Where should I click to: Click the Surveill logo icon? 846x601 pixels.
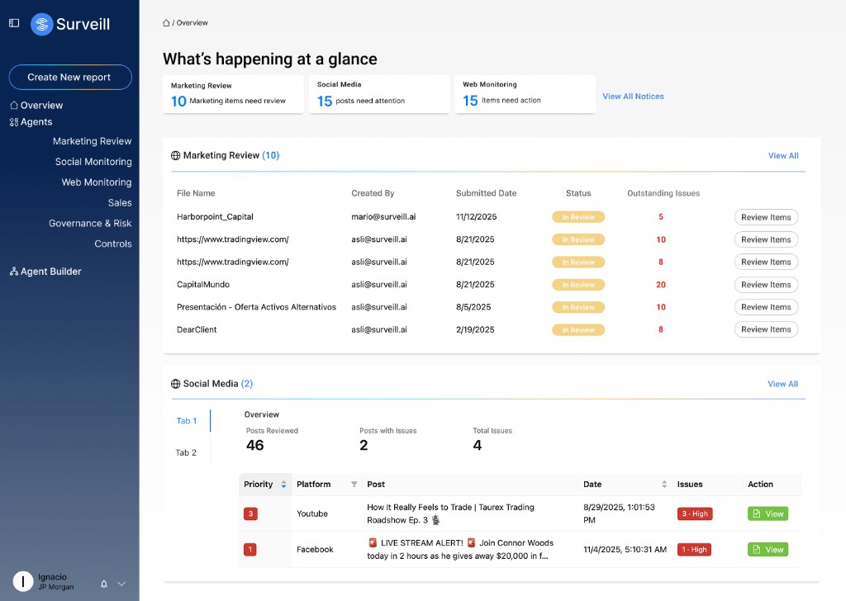(41, 24)
